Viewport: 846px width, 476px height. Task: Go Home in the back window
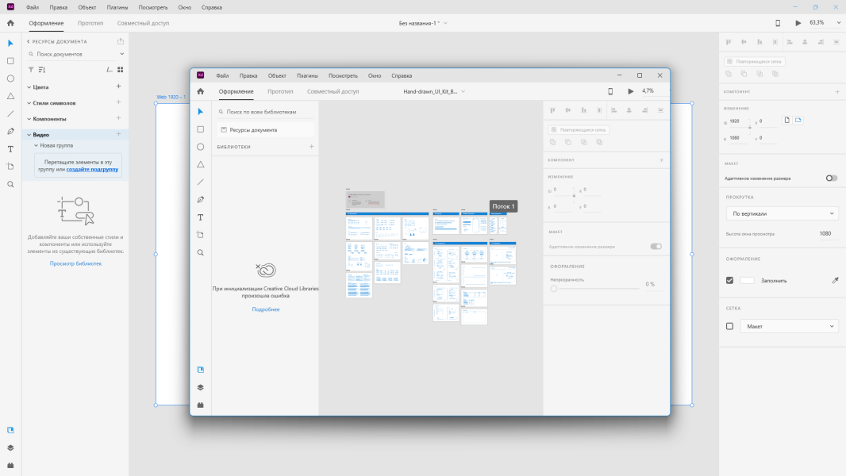[x=10, y=23]
